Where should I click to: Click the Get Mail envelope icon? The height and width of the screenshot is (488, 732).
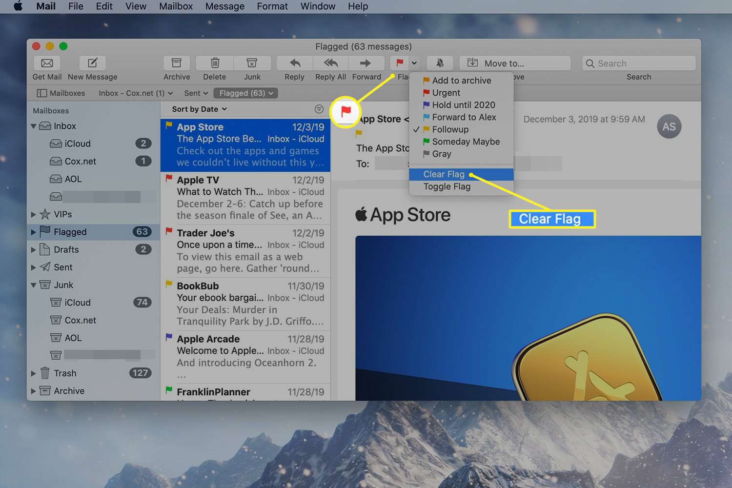(47, 63)
